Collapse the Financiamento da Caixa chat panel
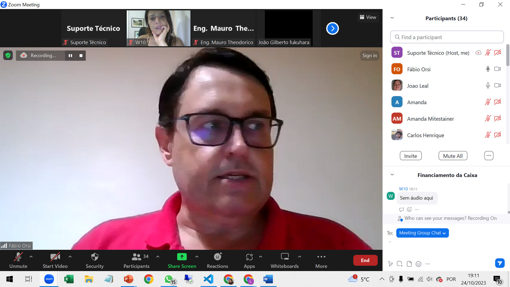This screenshot has width=510, height=287. [392, 175]
